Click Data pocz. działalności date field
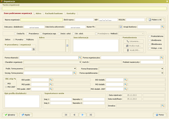Image resolution: width=169 pixels, height=119 pixels. tap(34, 27)
